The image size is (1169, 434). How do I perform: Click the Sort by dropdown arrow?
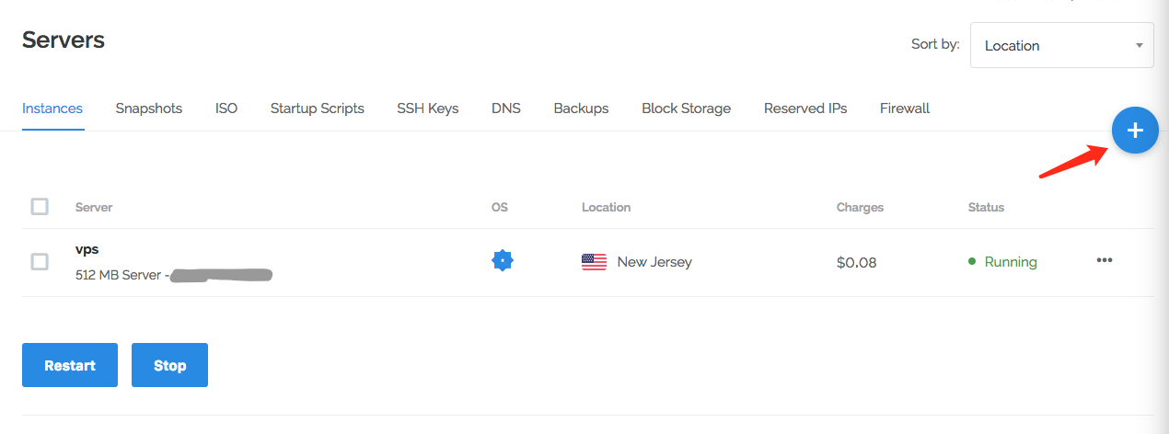(1139, 45)
